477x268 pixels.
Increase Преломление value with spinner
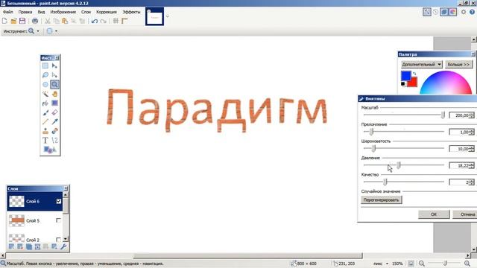pyautogui.click(x=472, y=131)
